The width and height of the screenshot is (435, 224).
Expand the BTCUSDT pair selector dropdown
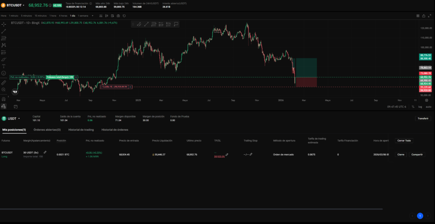pyautogui.click(x=23, y=6)
